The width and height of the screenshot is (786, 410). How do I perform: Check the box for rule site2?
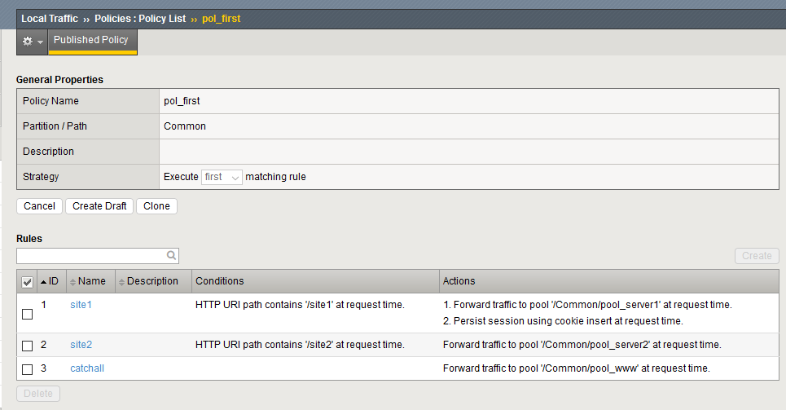point(27,346)
